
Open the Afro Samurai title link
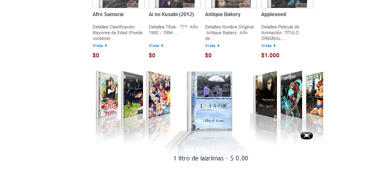(x=108, y=14)
